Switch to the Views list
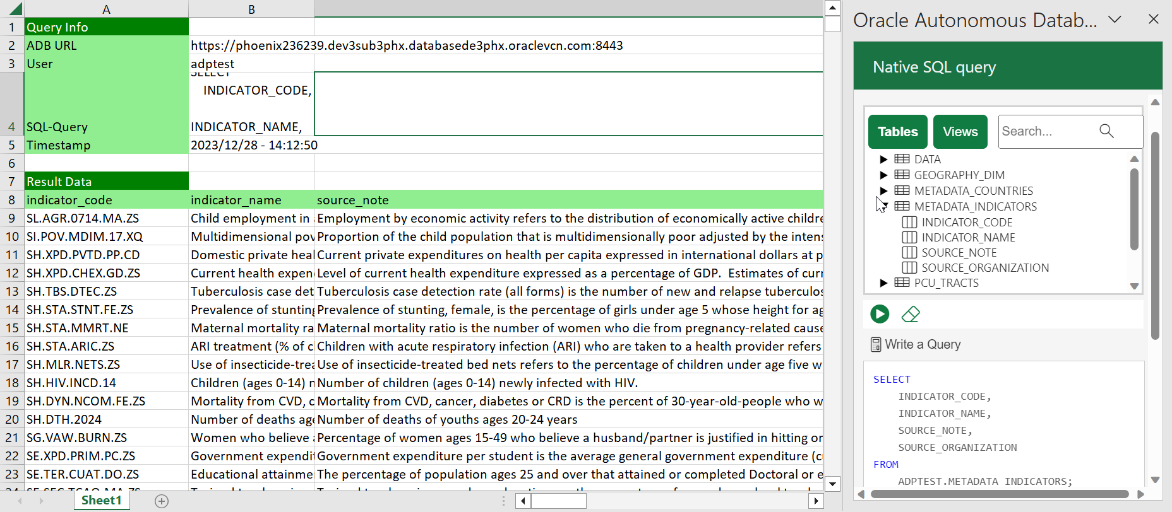This screenshot has width=1172, height=512. pyautogui.click(x=960, y=132)
